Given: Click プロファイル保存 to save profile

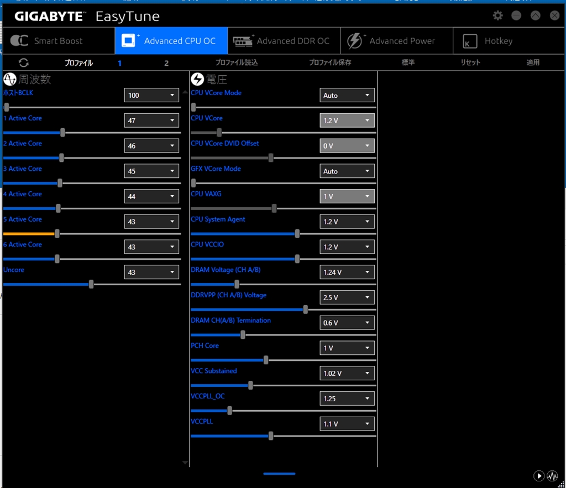Looking at the screenshot, I should 330,62.
